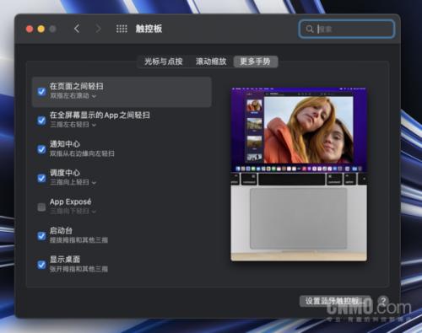Show all preferences via grid icon
Screen dimensions: 422x333
pos(122,29)
